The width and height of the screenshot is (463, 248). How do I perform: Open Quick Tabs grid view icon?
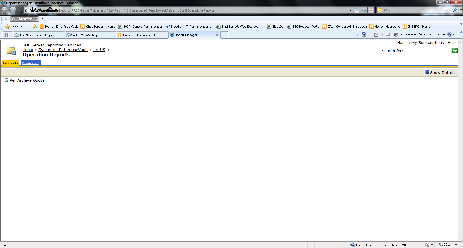click(x=5, y=35)
